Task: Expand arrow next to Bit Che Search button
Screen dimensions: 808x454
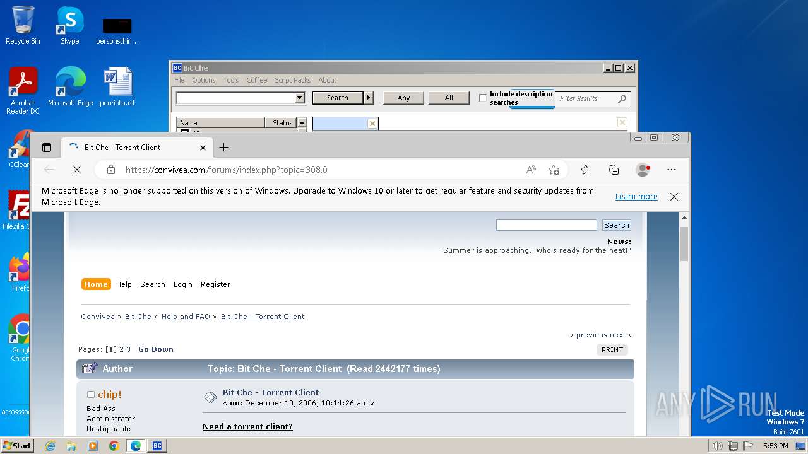Action: click(x=369, y=98)
